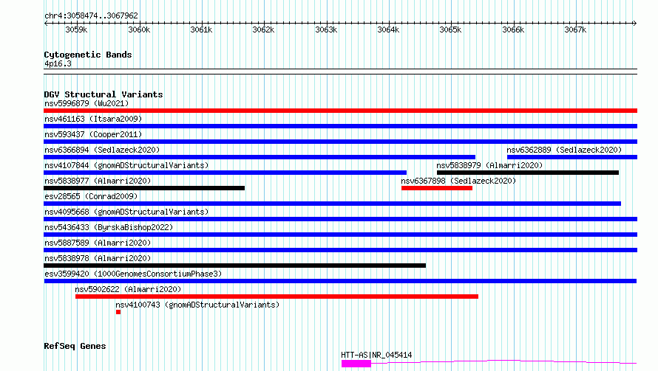
Task: Click the red nsv5996879 variant bar
Action: pyautogui.click(x=340, y=111)
